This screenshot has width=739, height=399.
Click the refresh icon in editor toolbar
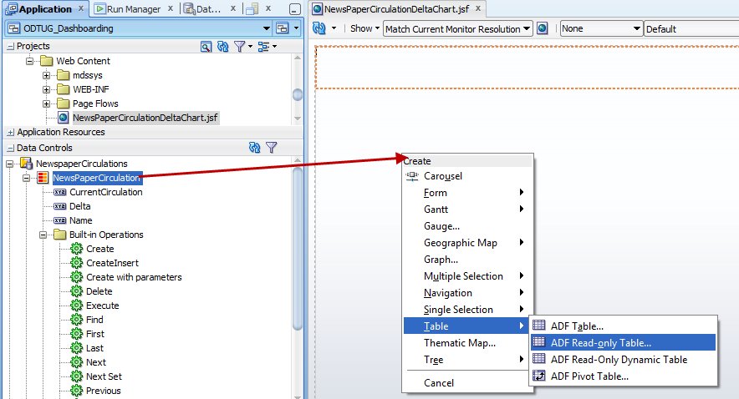319,28
